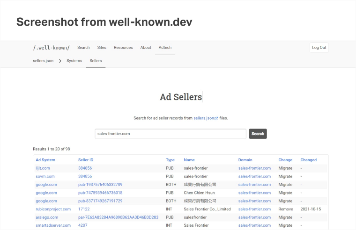Open the About nav item
The width and height of the screenshot is (356, 230).
[x=146, y=48]
